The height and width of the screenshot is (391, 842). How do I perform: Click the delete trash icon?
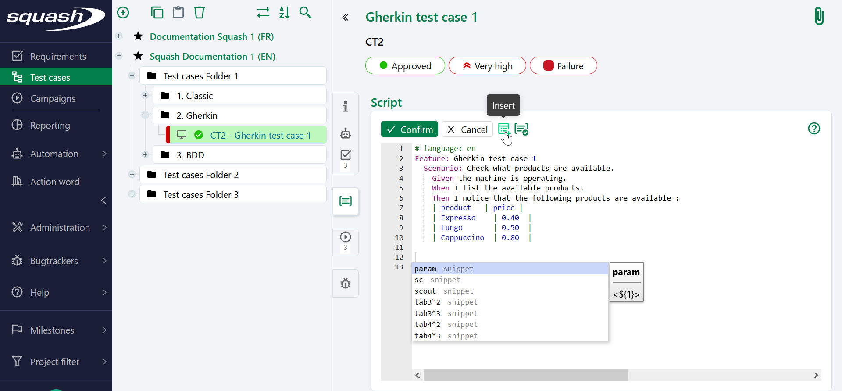coord(200,13)
